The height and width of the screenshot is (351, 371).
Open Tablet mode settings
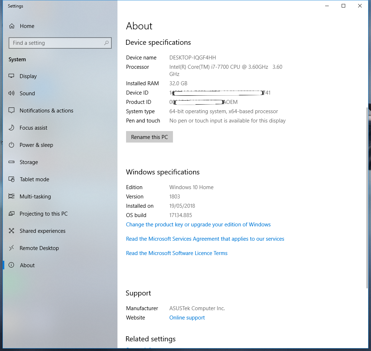click(x=60, y=179)
